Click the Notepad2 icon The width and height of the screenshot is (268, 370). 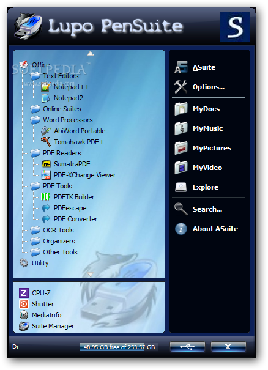click(45, 98)
